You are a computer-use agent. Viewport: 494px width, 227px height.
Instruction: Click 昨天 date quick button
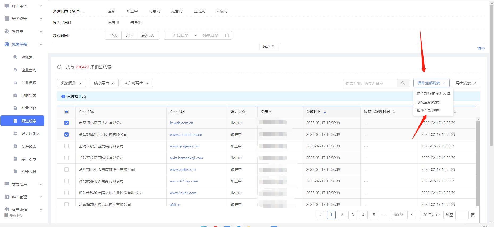point(129,35)
